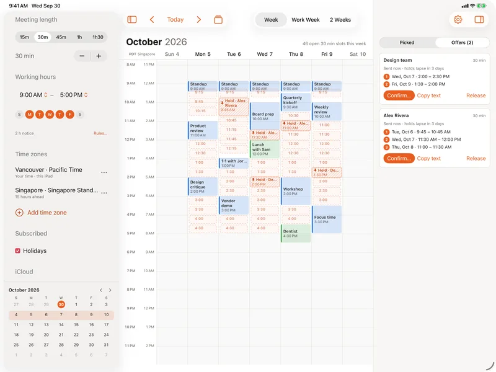The image size is (496, 372).
Task: Select the 45m meeting length option
Action: tap(61, 37)
